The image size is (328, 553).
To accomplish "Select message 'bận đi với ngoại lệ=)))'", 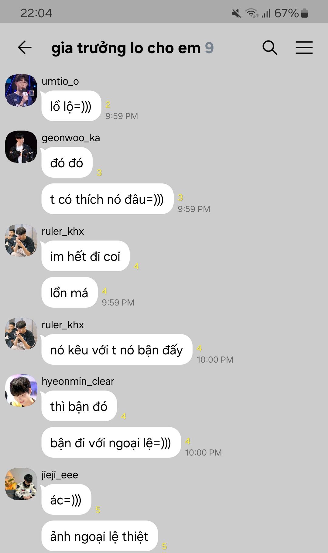I will click(111, 442).
